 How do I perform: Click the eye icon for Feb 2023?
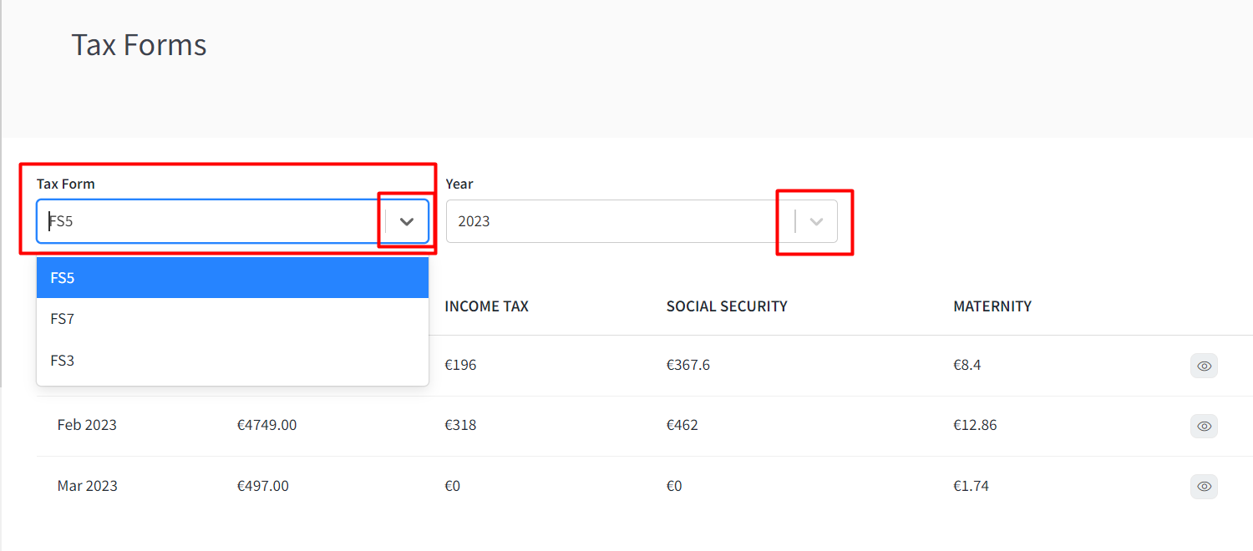1204,426
